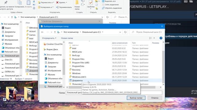197x110 pixels.
Task: Click Этот компьютер breadcrumb in dialog address
Action: click(71, 32)
